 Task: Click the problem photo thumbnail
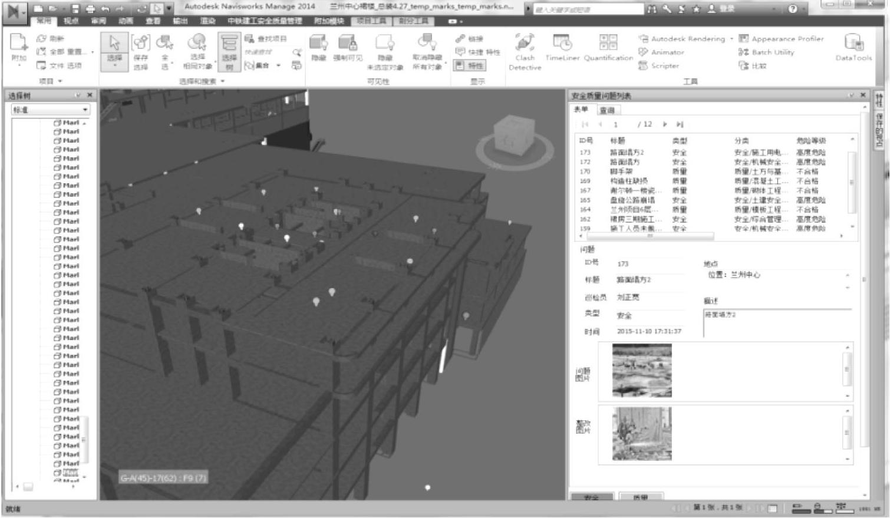click(x=641, y=371)
